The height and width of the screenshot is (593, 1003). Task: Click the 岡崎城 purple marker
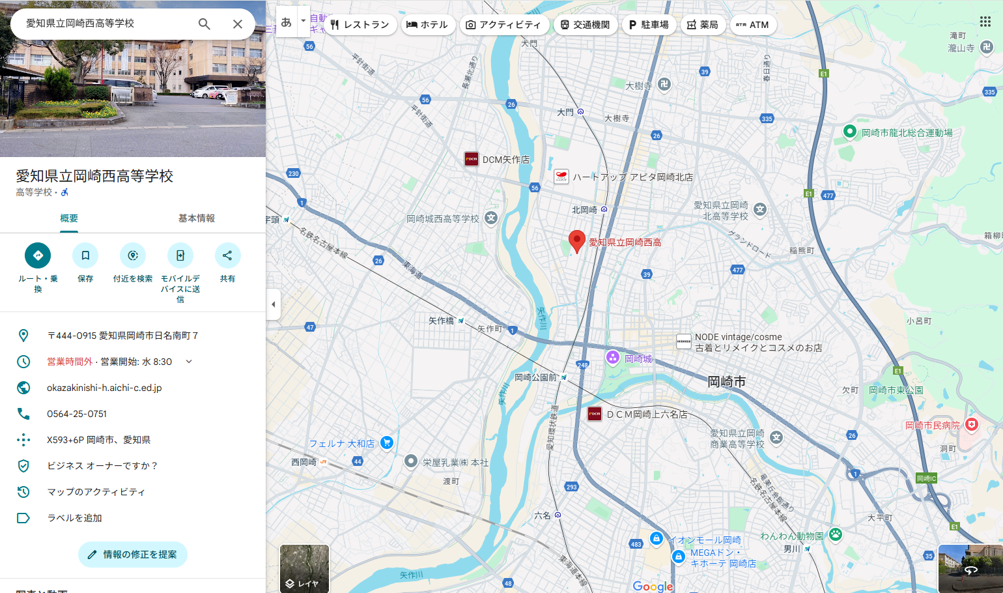click(x=612, y=357)
